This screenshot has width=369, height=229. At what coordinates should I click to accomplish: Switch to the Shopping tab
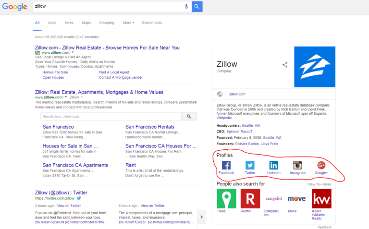click(x=107, y=23)
